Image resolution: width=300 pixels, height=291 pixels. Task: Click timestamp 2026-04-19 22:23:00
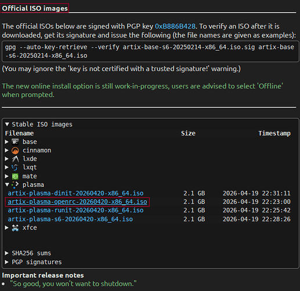(x=256, y=202)
